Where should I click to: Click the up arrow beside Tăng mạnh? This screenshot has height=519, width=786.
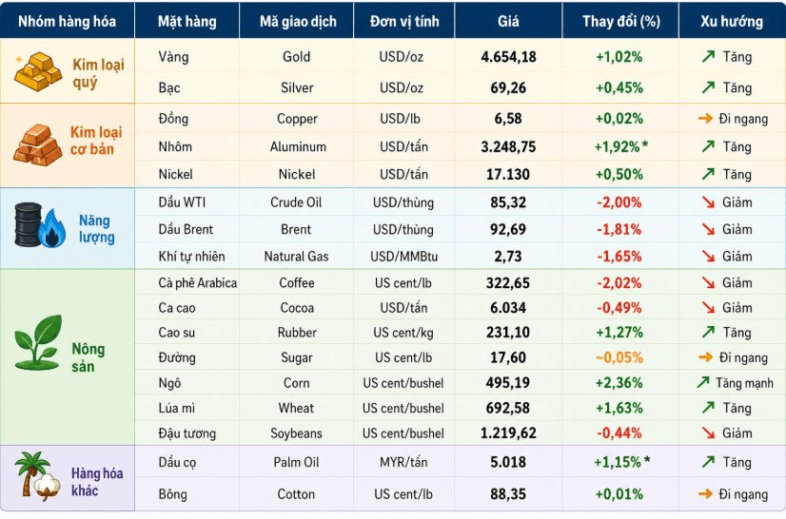(703, 383)
